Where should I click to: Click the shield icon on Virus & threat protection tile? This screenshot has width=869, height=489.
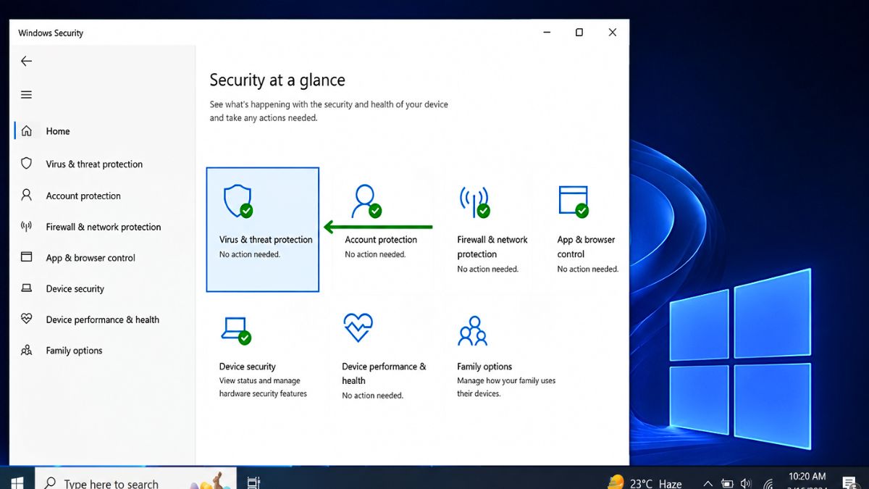(238, 201)
